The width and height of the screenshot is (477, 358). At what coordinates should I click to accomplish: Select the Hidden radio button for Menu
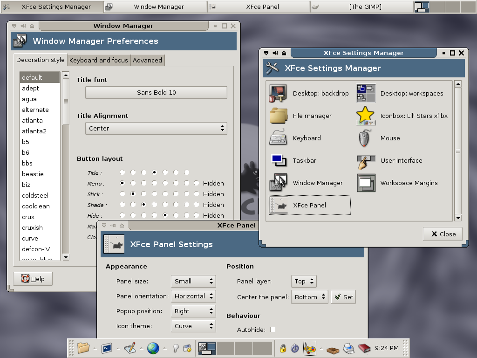pos(197,184)
